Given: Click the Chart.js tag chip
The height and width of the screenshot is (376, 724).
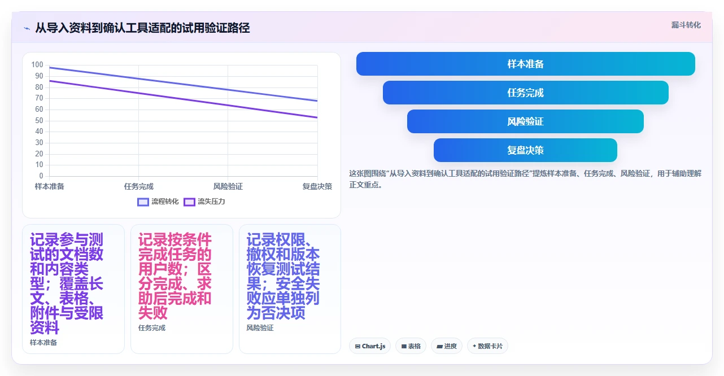Looking at the screenshot, I should pos(370,346).
